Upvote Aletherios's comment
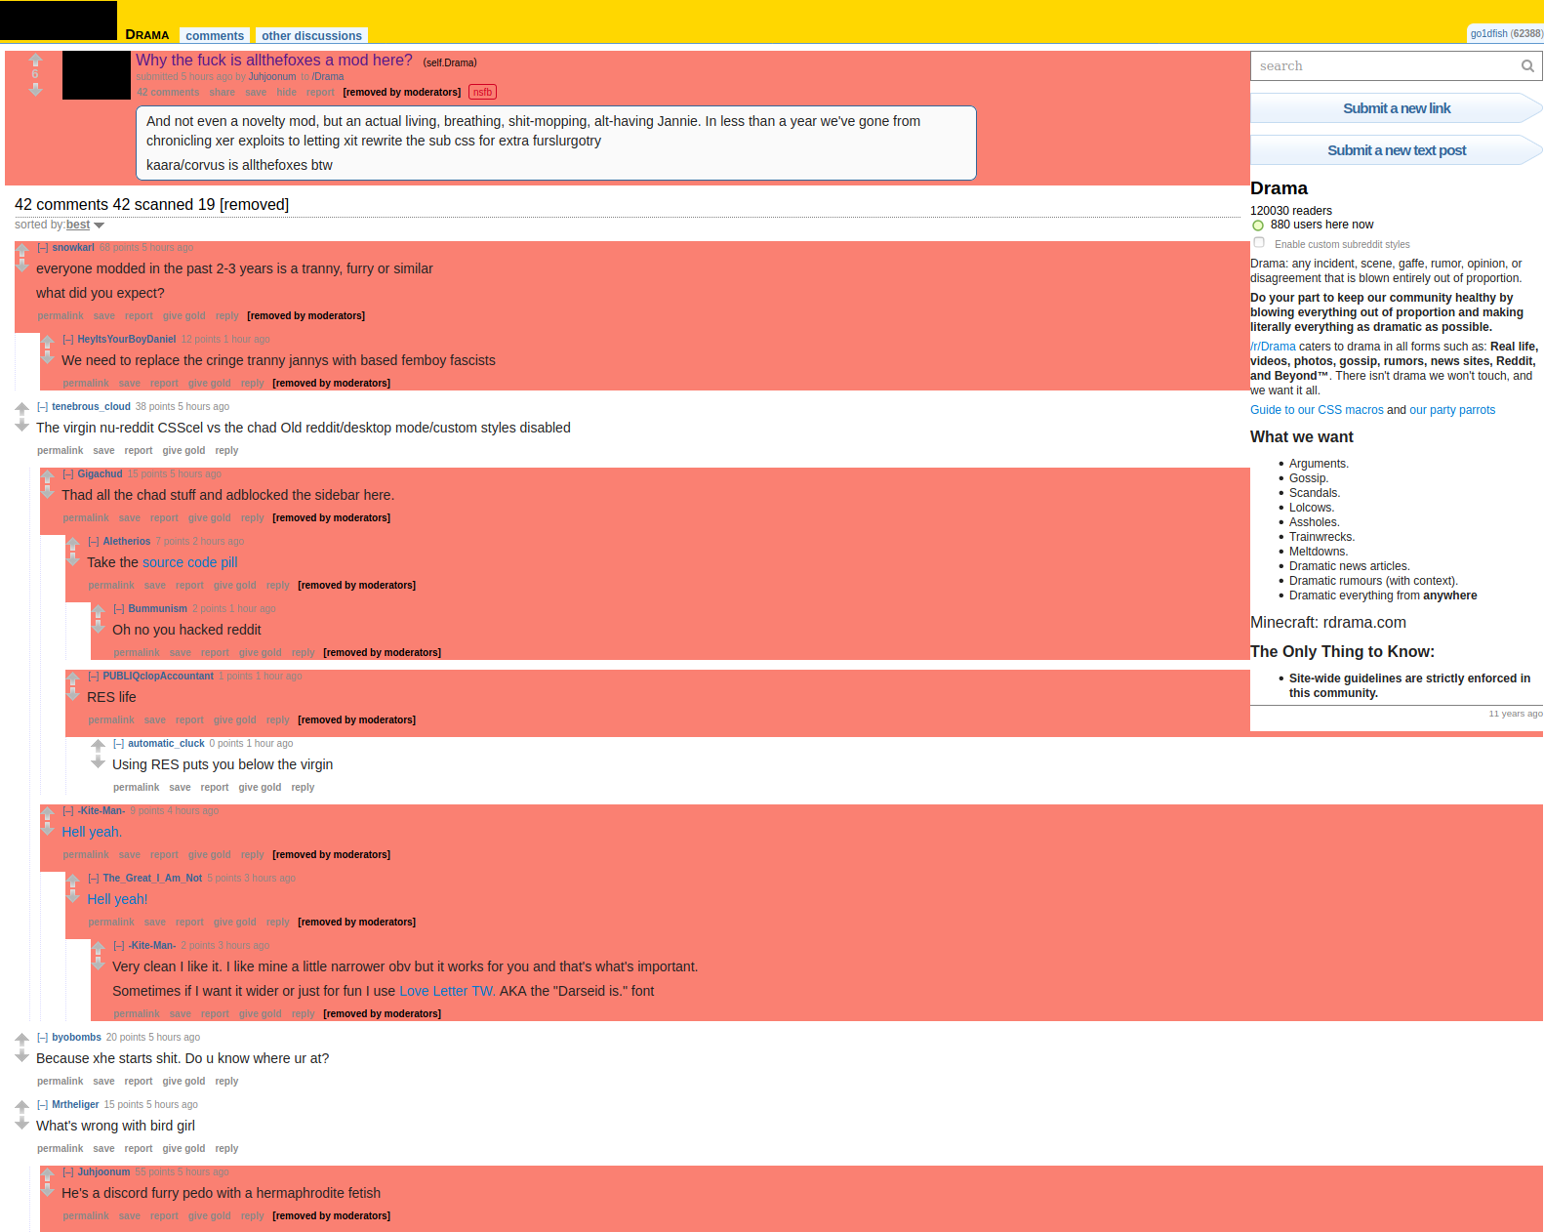 coord(72,544)
